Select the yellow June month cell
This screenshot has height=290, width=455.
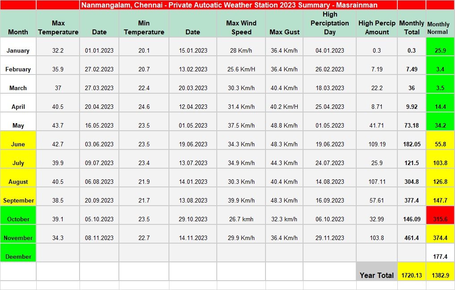tap(18, 140)
